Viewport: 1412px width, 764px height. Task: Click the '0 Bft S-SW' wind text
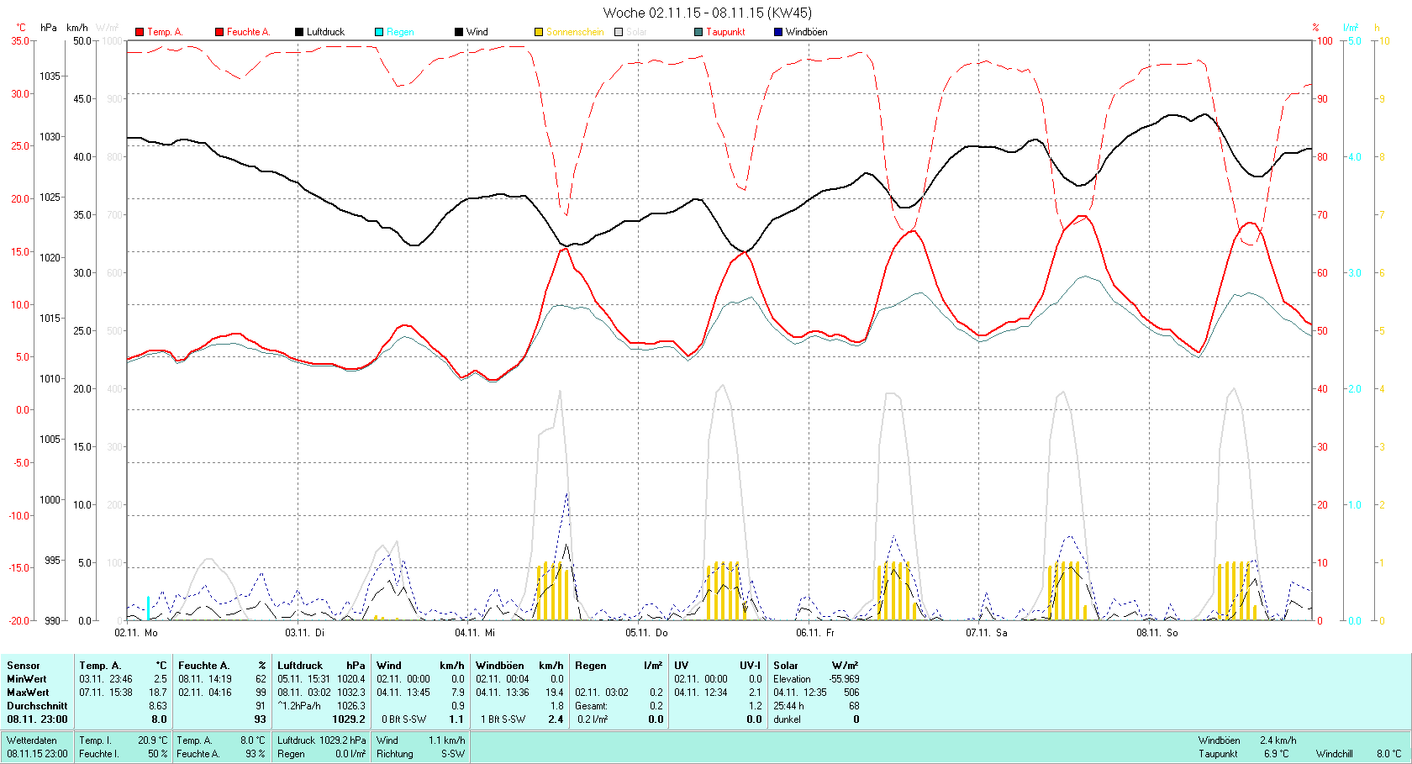click(404, 719)
